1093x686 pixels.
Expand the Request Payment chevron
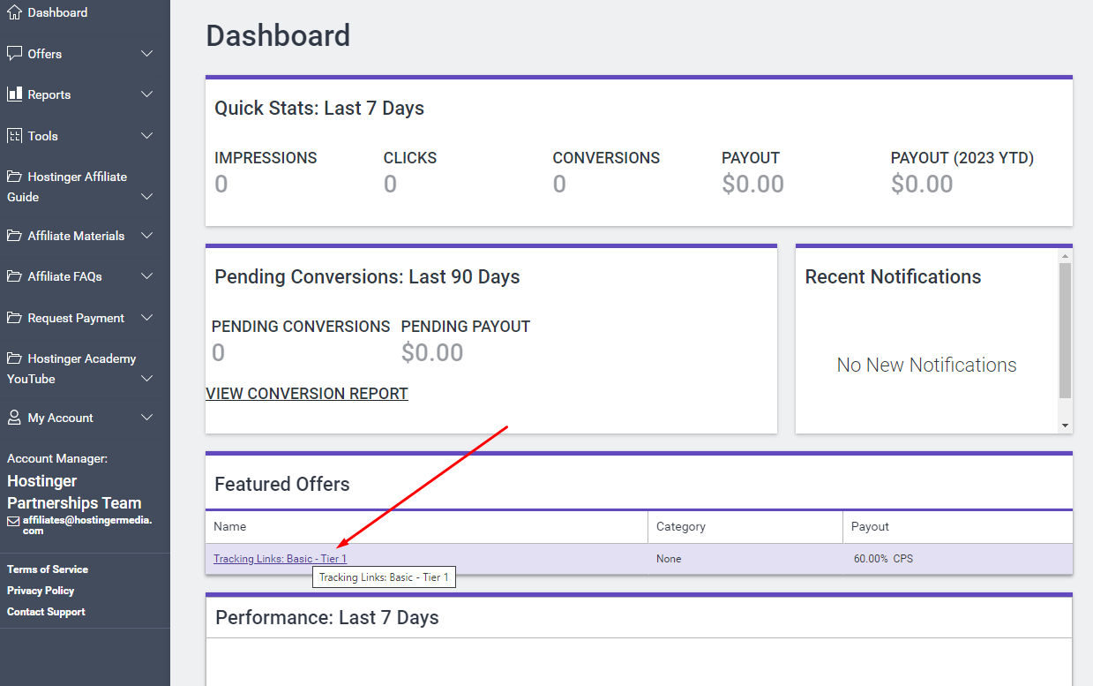pos(147,318)
